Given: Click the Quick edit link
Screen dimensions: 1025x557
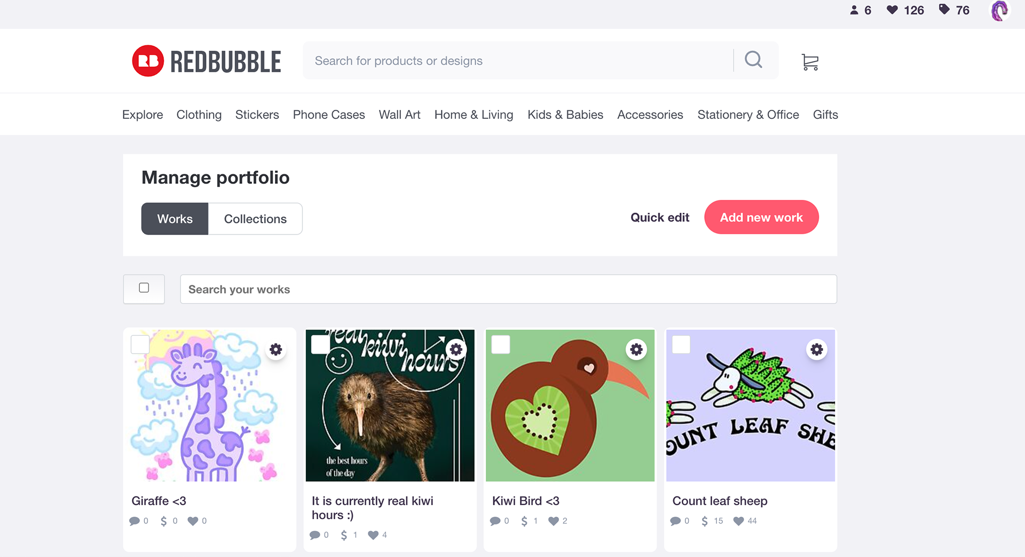Looking at the screenshot, I should [660, 217].
